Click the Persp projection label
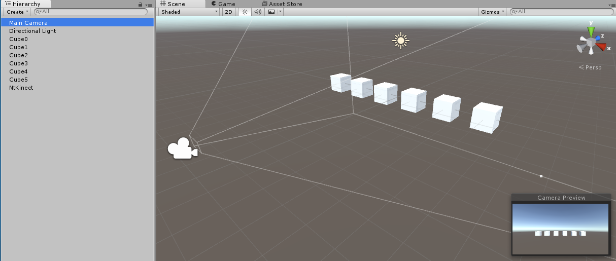Image resolution: width=616 pixels, height=261 pixels. [x=593, y=67]
